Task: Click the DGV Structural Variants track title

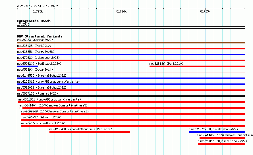Action: point(40,36)
